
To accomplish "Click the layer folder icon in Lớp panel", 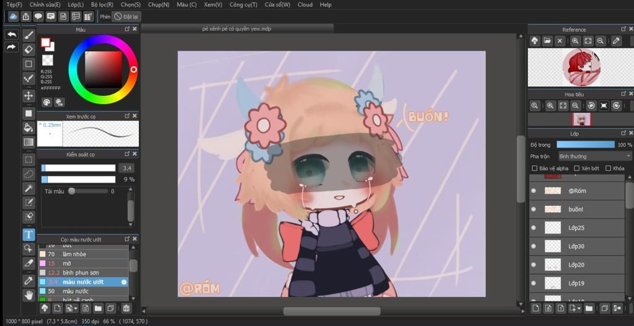I will click(x=589, y=309).
